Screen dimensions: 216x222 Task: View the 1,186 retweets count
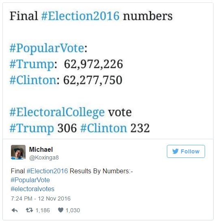(43, 210)
